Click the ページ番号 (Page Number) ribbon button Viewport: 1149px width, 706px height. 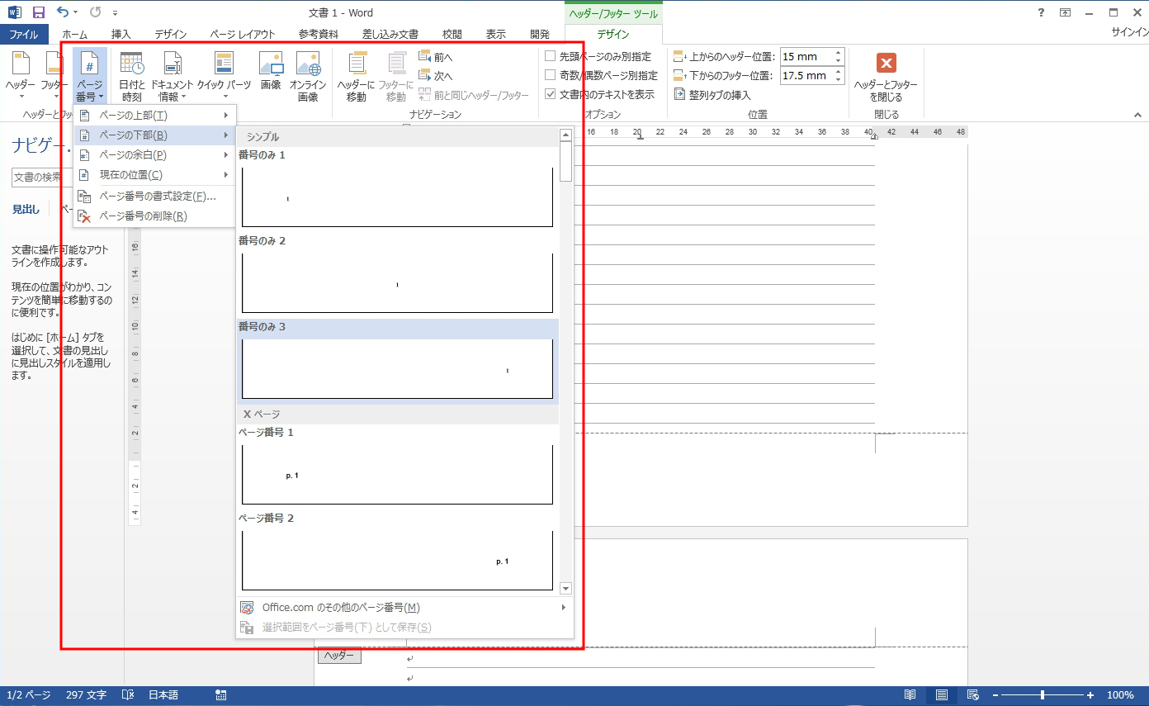pos(89,76)
